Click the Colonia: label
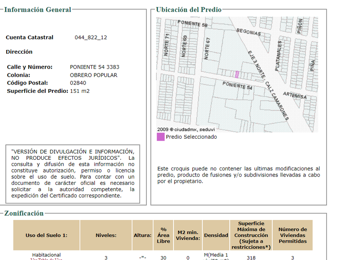This screenshot has width=347, height=260. pos(18,75)
